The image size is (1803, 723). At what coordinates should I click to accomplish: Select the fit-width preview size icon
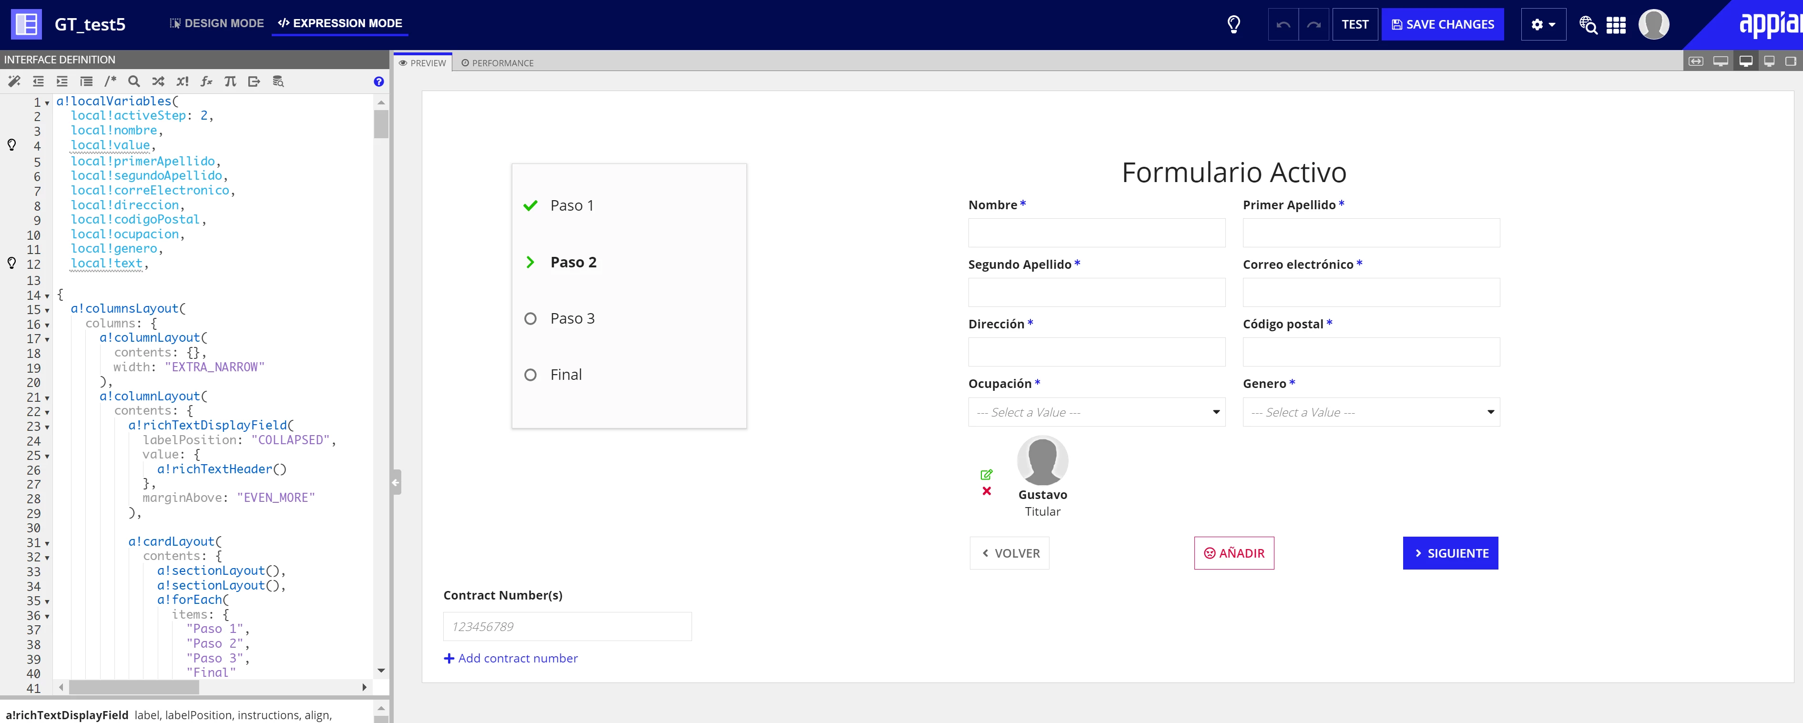(x=1696, y=61)
